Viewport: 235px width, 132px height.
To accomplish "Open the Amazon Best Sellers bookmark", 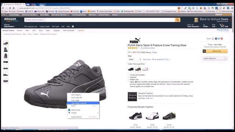I will coord(105,11).
